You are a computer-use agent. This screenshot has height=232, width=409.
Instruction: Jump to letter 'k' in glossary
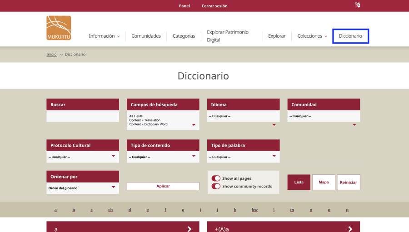235,210
